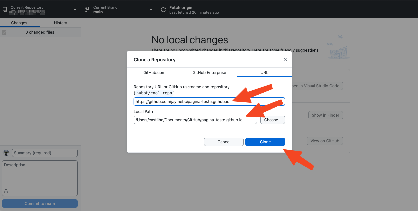This screenshot has height=211, width=418.
Task: Click Choose… to pick local path
Action: pyautogui.click(x=272, y=120)
